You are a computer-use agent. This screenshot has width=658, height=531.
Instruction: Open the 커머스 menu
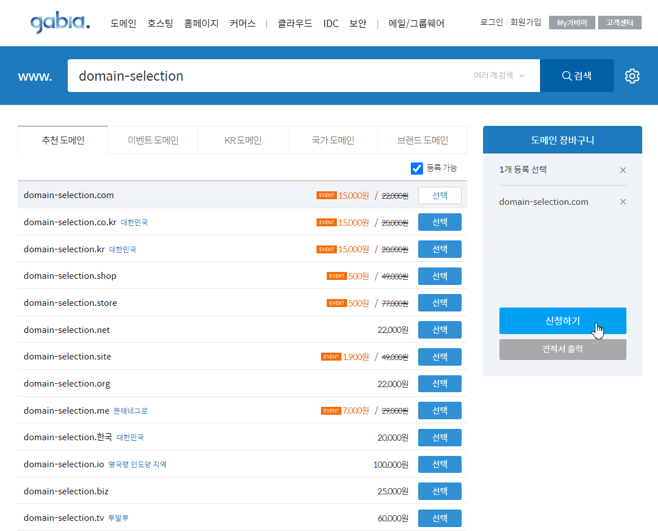[243, 24]
